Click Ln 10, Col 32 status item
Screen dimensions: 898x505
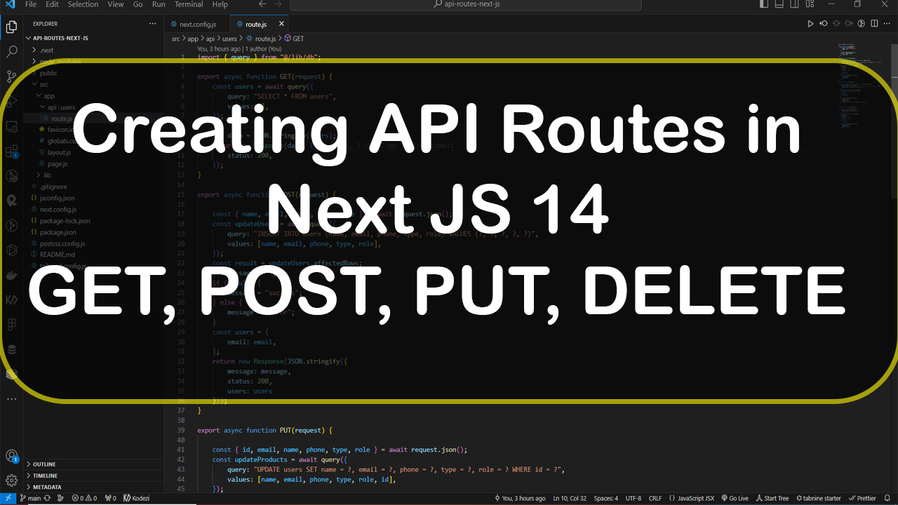pyautogui.click(x=570, y=498)
